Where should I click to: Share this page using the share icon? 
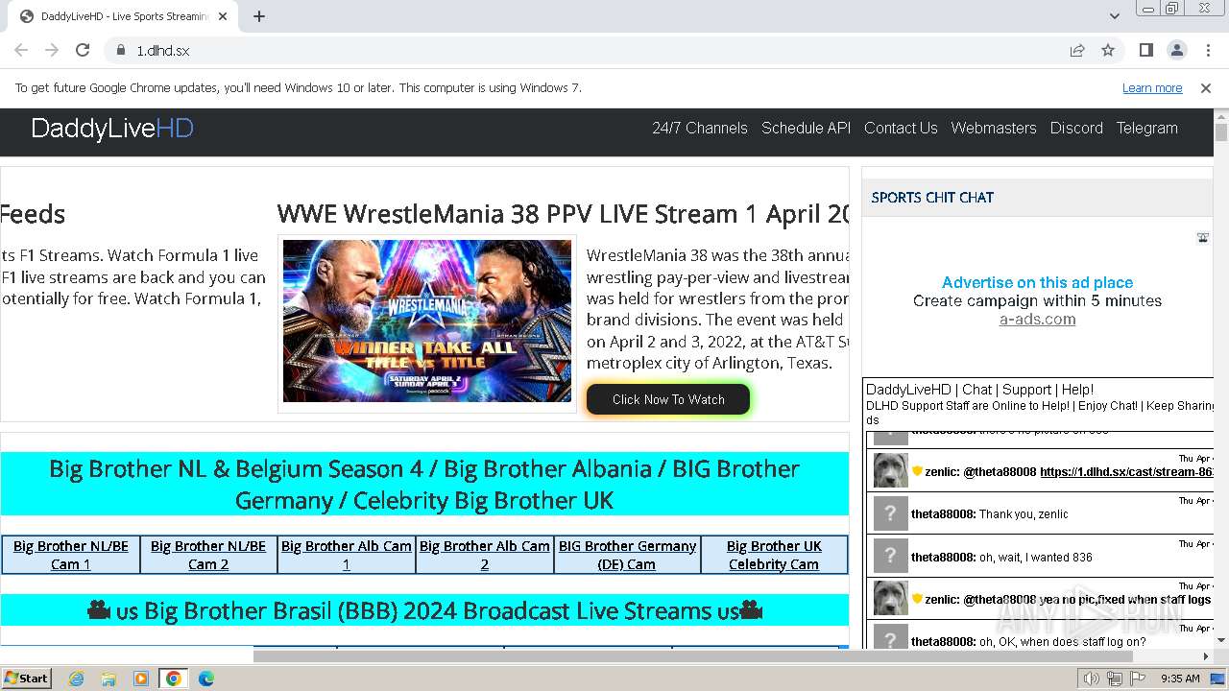coord(1077,50)
